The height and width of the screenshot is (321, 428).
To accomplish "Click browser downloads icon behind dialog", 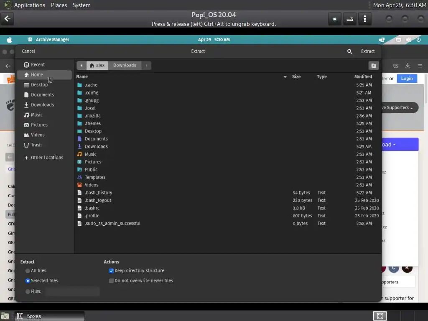I will point(408,66).
